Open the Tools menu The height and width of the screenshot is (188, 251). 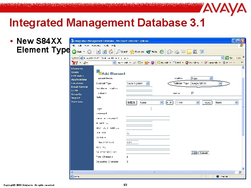[106, 46]
